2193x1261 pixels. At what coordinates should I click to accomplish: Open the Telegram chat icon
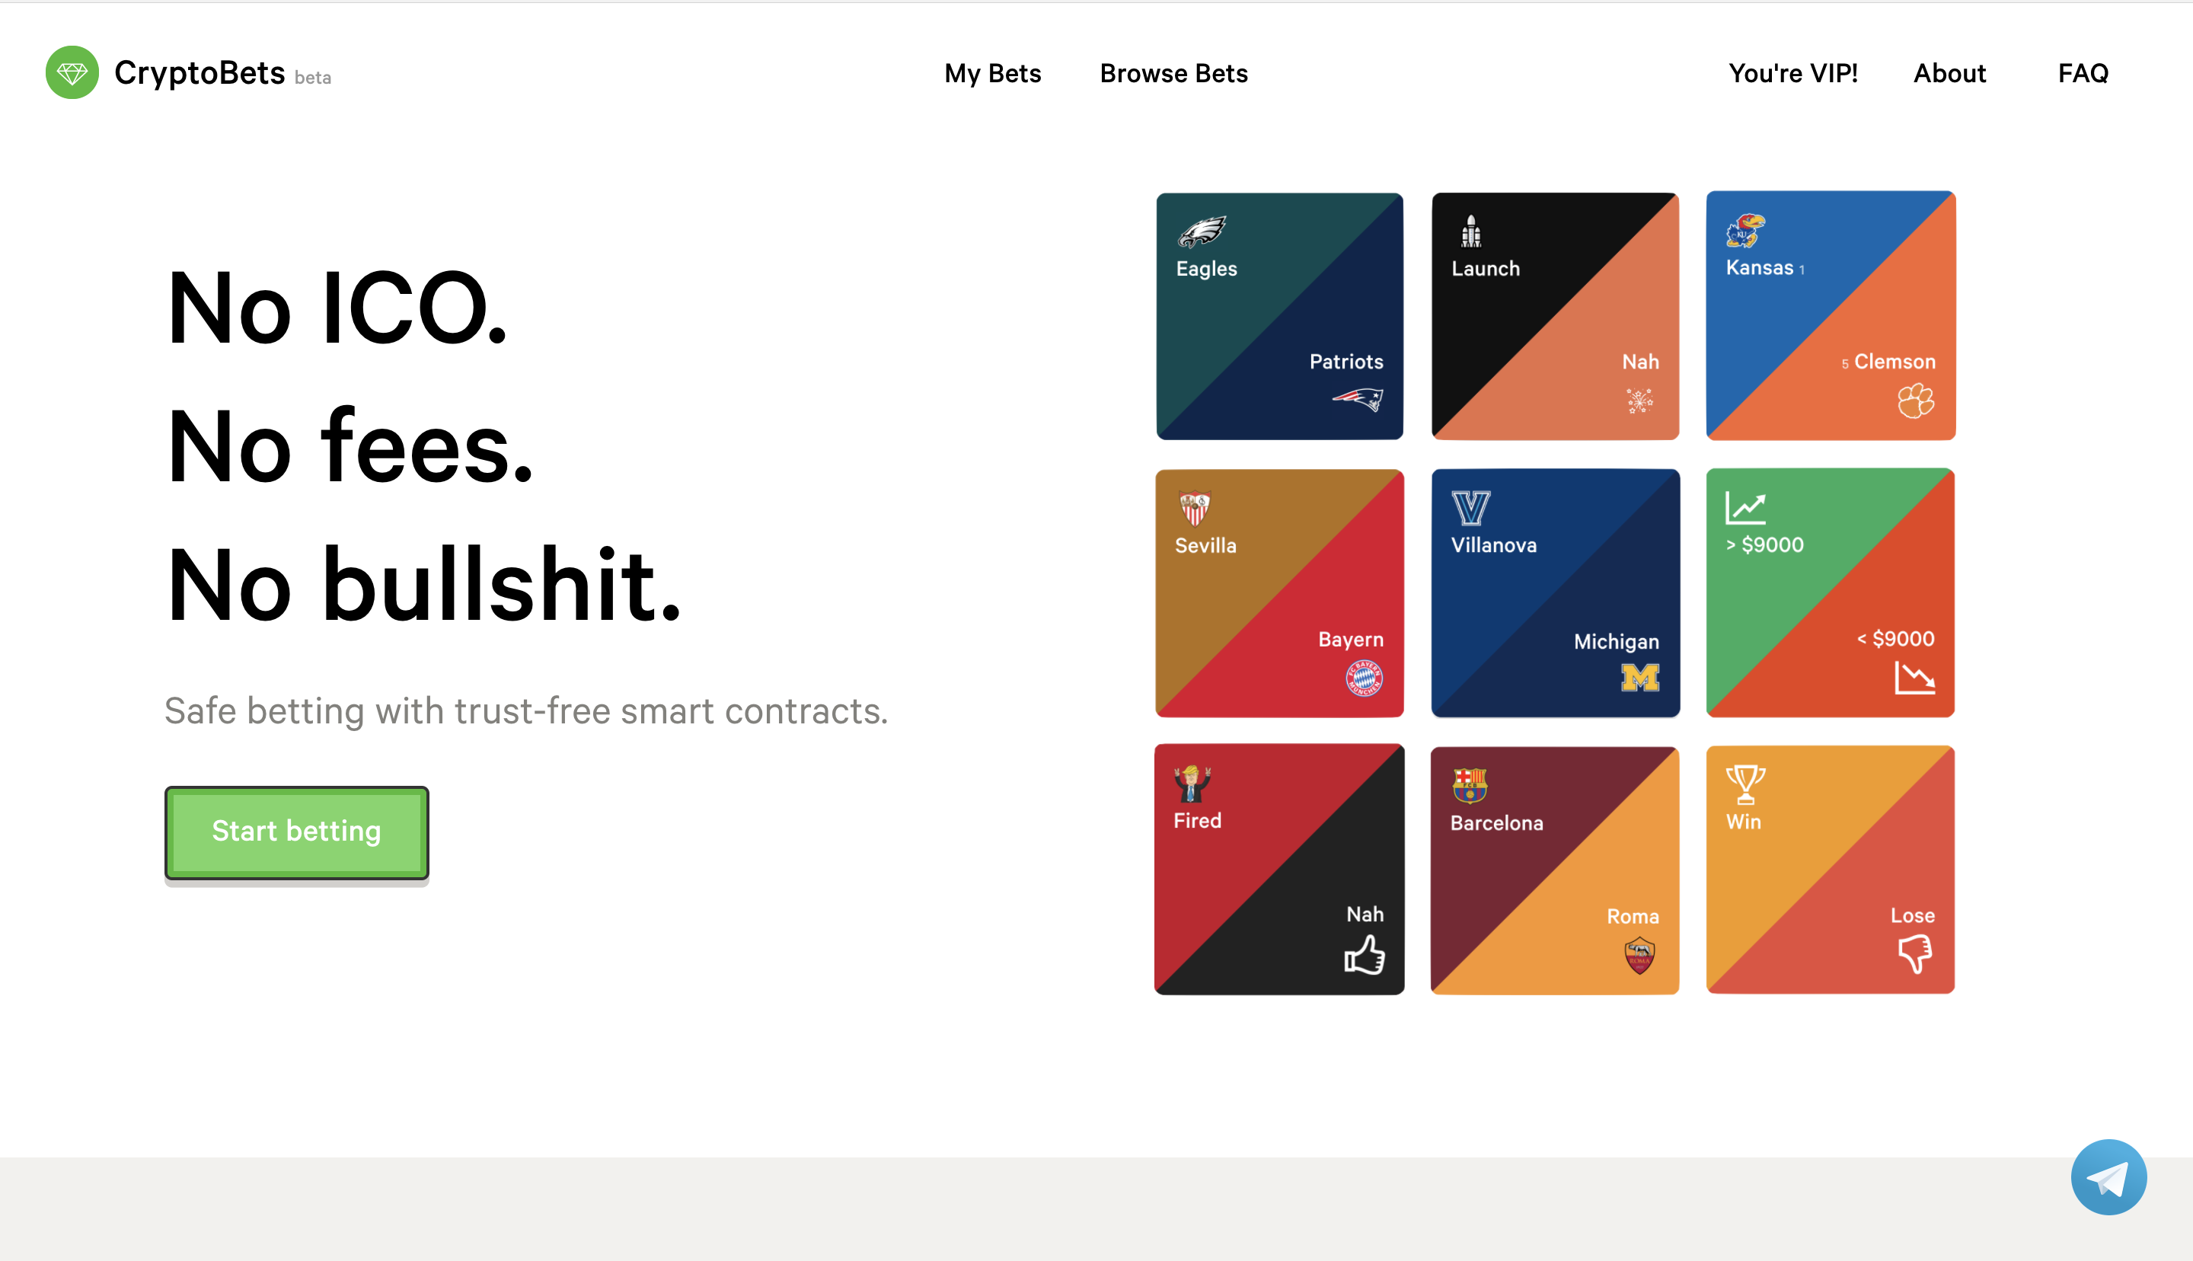coord(2108,1177)
